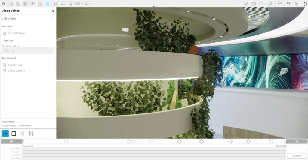
Task: Jump to the previous keyframe
Action: click(22, 134)
